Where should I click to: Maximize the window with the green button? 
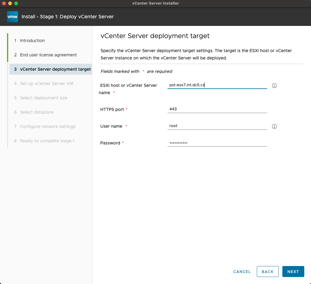click(16, 3)
